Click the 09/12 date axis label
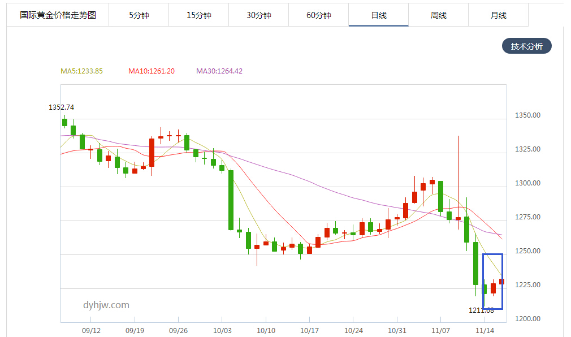Viewport: 571px width, 337px height. [91, 331]
